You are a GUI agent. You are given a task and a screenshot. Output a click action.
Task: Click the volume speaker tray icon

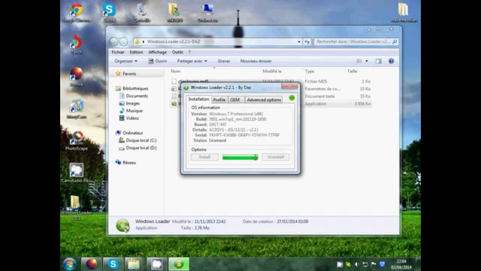tap(357, 264)
